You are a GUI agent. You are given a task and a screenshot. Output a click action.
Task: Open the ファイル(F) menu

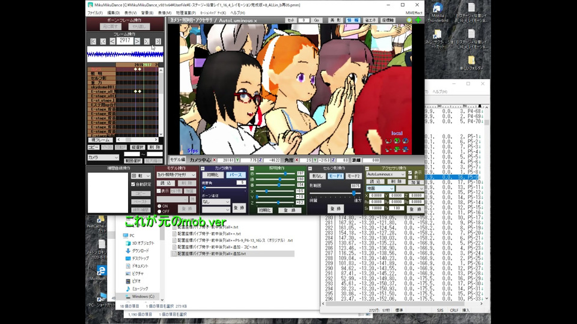coord(95,13)
